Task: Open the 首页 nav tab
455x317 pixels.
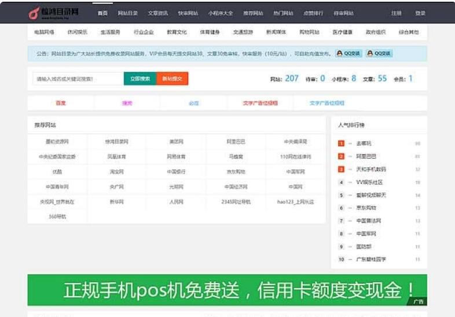Action: (x=102, y=13)
